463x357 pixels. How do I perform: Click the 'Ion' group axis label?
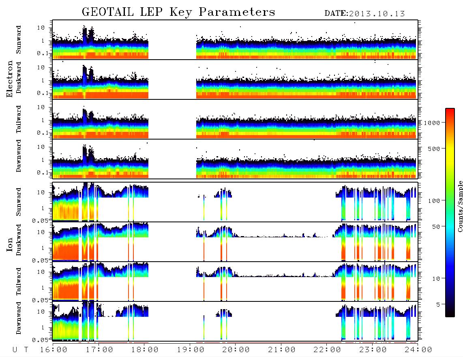click(x=9, y=245)
